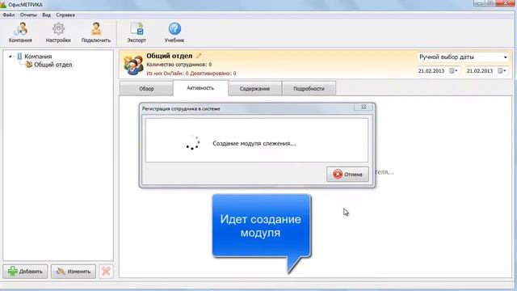The image size is (517, 291).
Task: Click the Количество сотрудников: 0 text
Action: click(179, 65)
